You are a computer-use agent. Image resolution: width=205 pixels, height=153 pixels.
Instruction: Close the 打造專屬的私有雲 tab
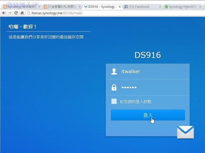coord(79,7)
